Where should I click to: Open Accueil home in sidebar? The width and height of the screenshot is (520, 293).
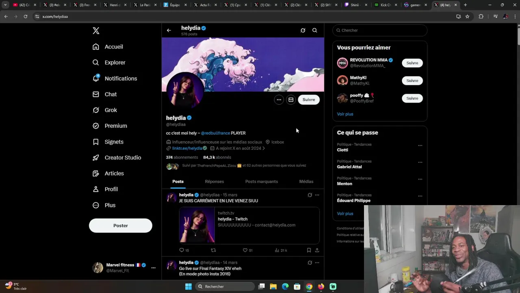point(108,47)
